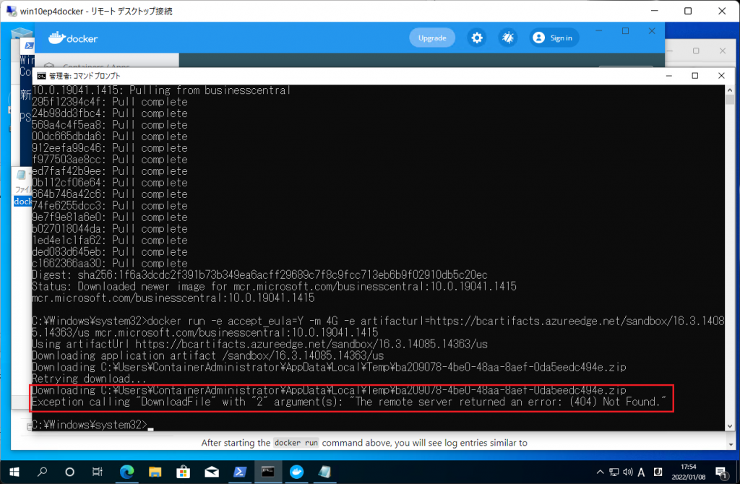Image resolution: width=740 pixels, height=484 pixels.
Task: Click the C:¥Windows¥system32> prompt cursor line
Action: pyautogui.click(x=93, y=425)
